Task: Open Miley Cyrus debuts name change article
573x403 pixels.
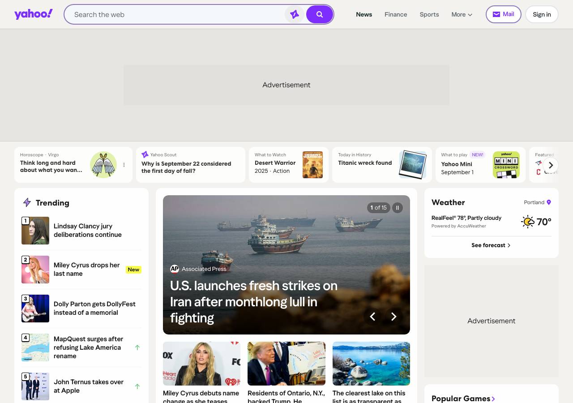Action: (x=201, y=396)
